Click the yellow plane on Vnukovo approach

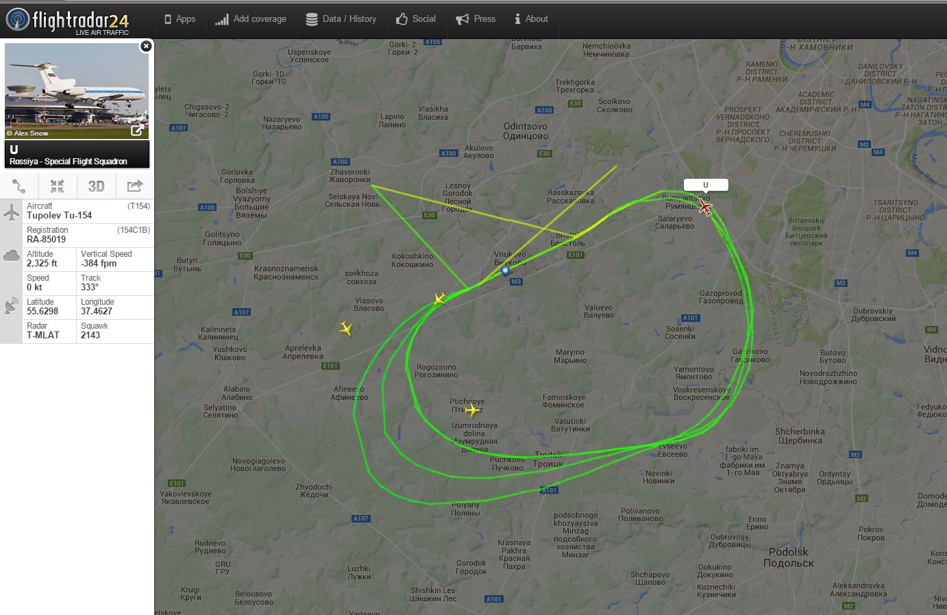point(440,299)
